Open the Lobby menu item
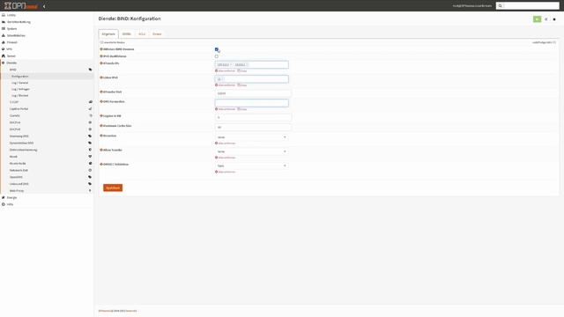The image size is (564, 317). [x=11, y=15]
